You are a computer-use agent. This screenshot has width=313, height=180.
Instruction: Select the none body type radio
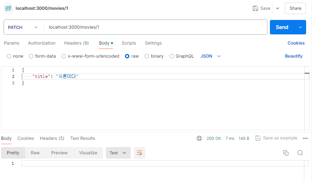(9, 56)
